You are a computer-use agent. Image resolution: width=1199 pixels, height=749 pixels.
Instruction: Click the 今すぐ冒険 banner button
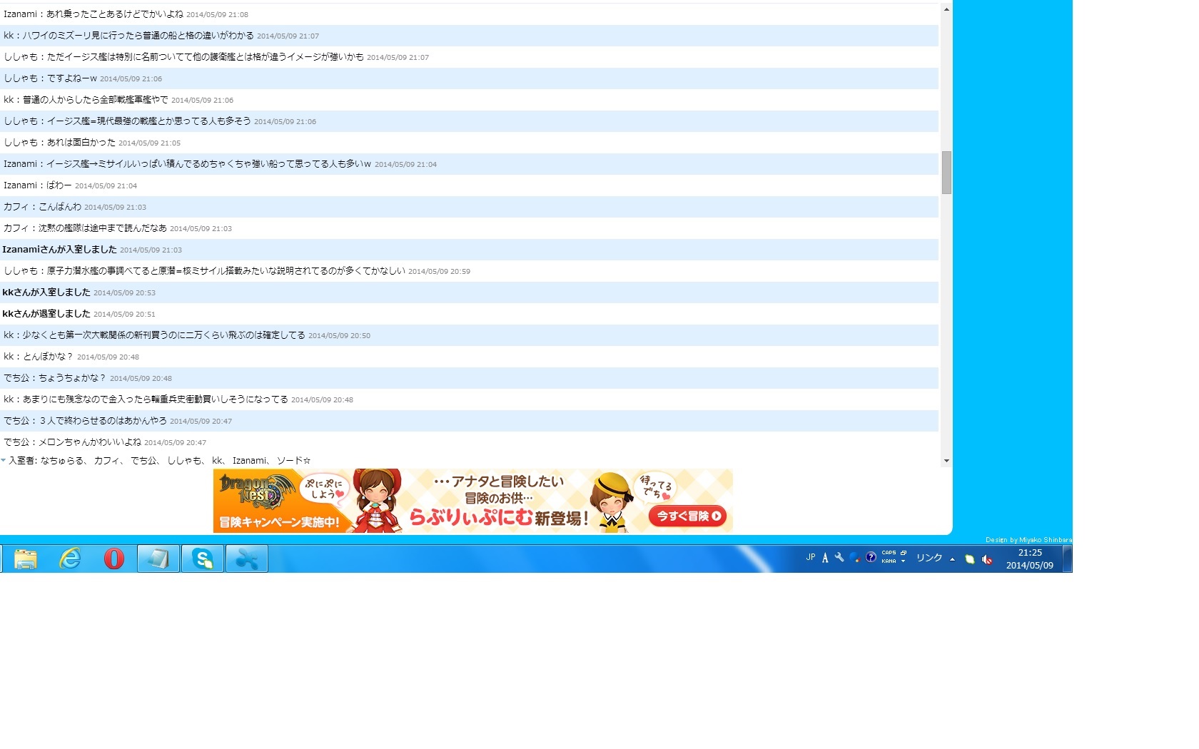687,516
